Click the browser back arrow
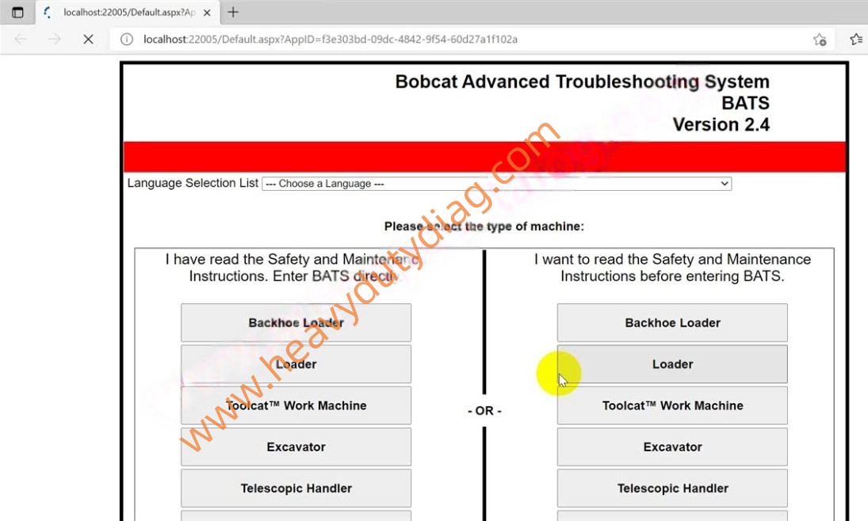The image size is (868, 521). pos(21,39)
